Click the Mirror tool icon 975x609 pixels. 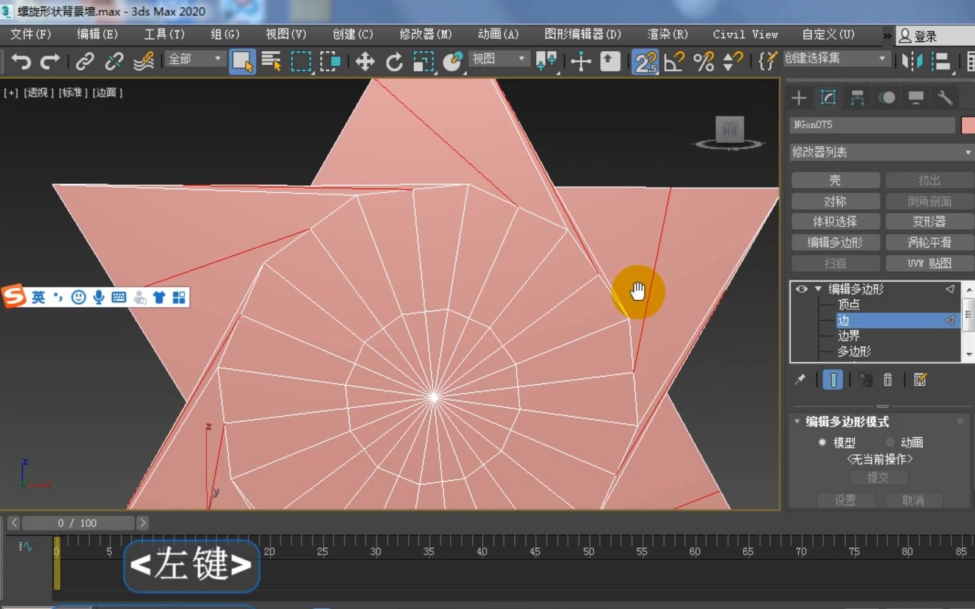[x=912, y=62]
